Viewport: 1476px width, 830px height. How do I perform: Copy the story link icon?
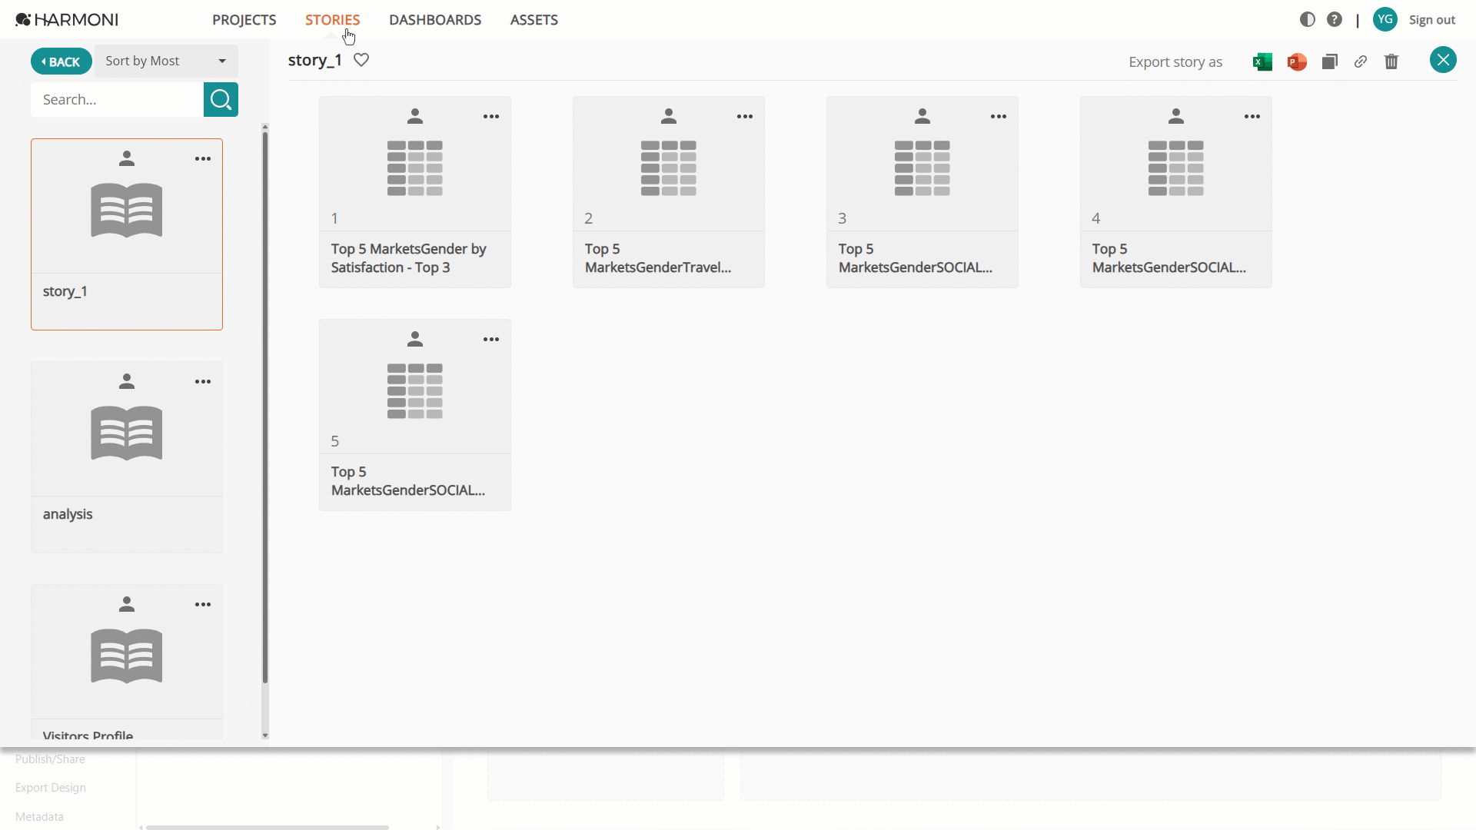pos(1361,61)
